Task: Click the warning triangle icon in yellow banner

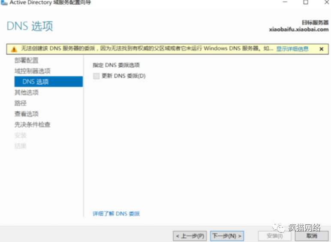Action: coord(14,49)
